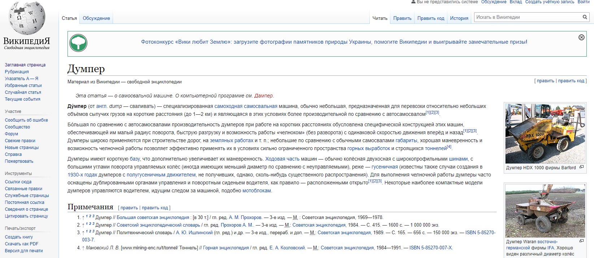Enlarge the Waran dumper image icon

[581, 241]
